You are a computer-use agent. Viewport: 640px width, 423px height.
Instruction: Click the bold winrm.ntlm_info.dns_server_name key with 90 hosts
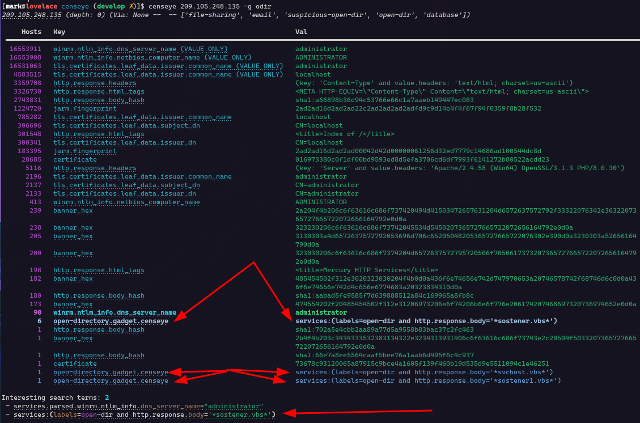coord(115,312)
